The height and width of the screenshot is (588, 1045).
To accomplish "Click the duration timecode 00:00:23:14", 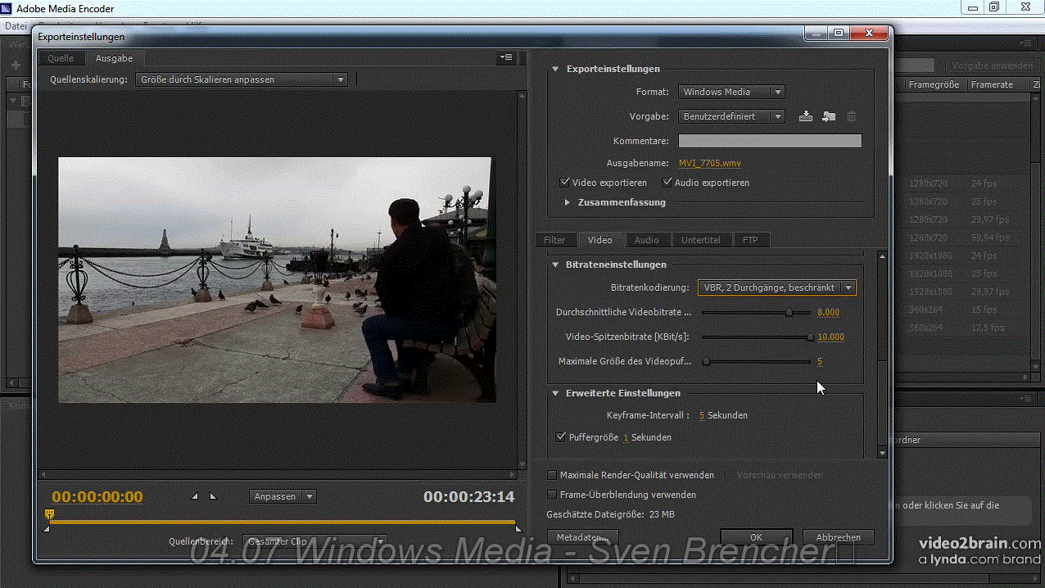I will click(468, 497).
